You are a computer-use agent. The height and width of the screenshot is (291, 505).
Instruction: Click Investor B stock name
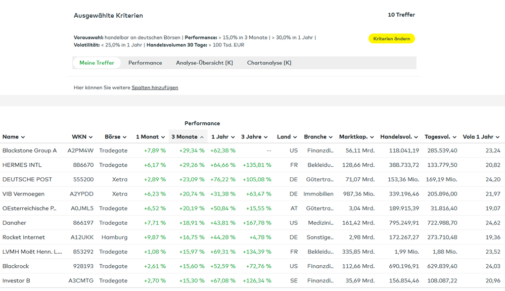(x=16, y=281)
